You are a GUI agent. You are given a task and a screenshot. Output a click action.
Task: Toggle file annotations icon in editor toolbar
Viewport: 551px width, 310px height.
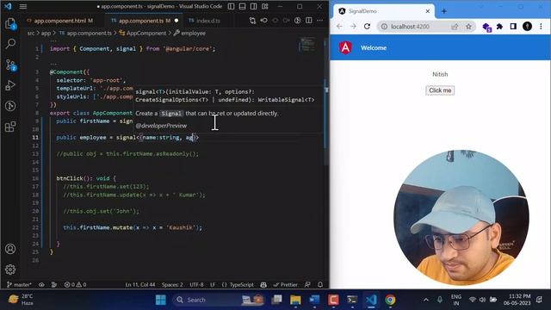(297, 21)
